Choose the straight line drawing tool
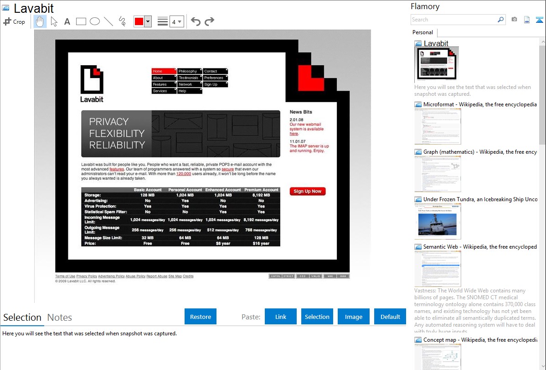 (108, 21)
